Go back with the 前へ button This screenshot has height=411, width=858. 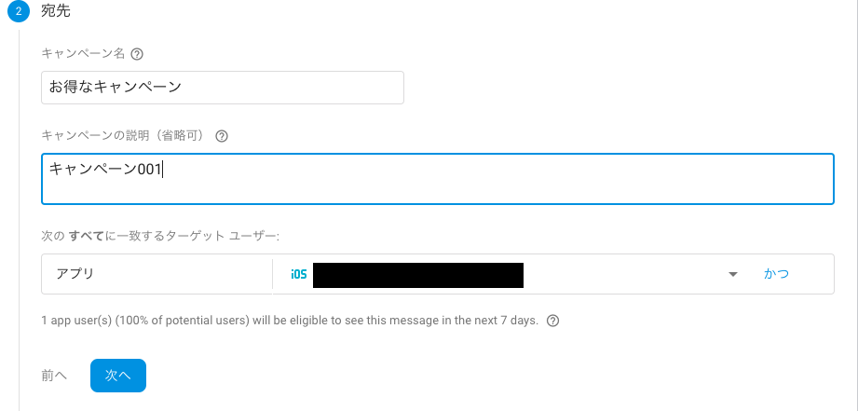point(54,375)
